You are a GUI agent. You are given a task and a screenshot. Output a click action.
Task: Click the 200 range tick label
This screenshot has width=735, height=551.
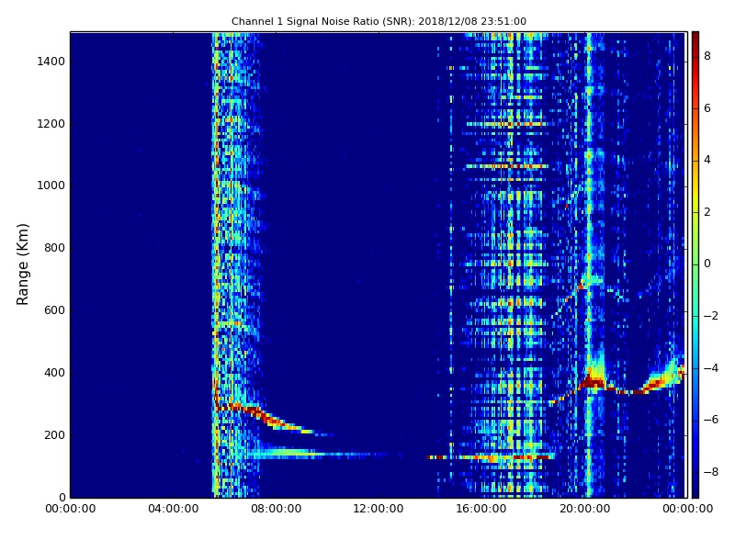coord(54,434)
